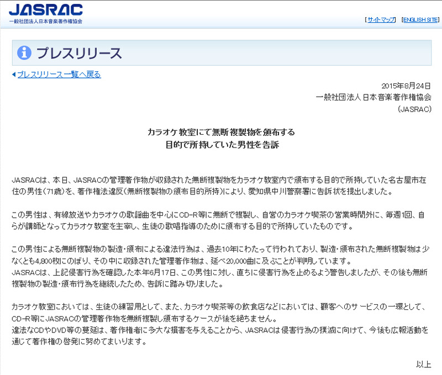This screenshot has height=375, width=442.
Task: Go back via プレスリリース一覧へ戻る link
Action: (x=59, y=75)
